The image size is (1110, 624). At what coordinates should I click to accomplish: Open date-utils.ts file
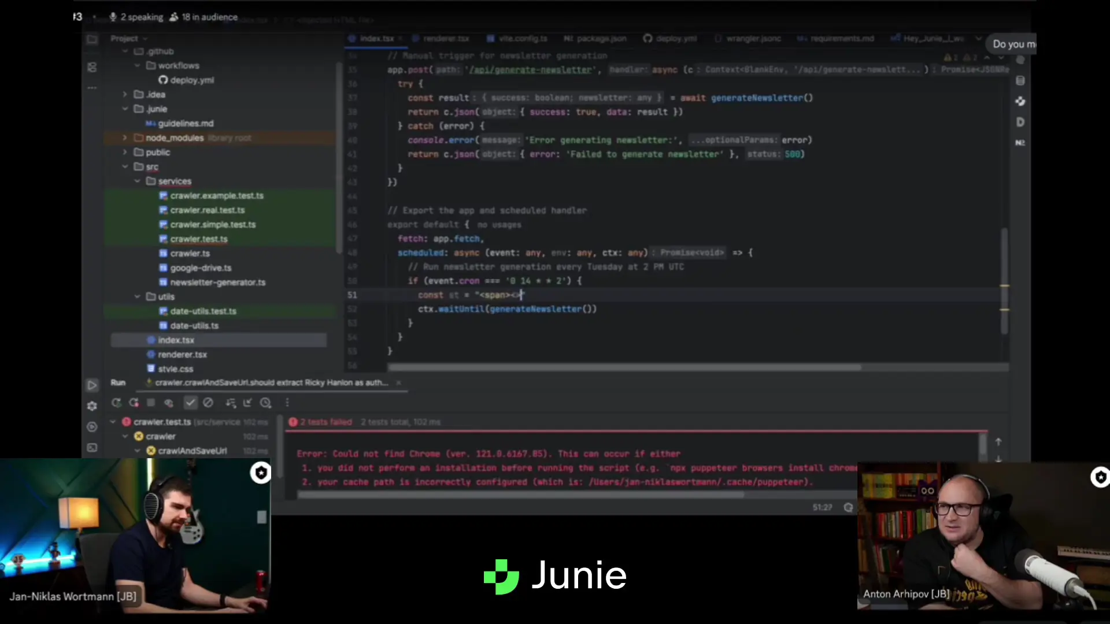189,326
